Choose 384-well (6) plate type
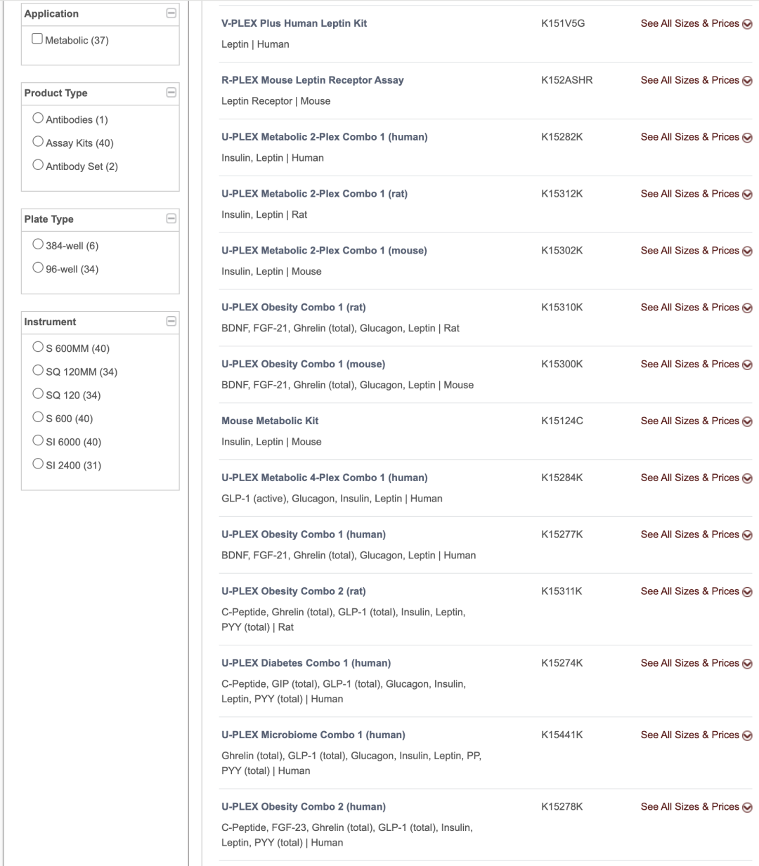Image resolution: width=759 pixels, height=866 pixels. click(38, 244)
